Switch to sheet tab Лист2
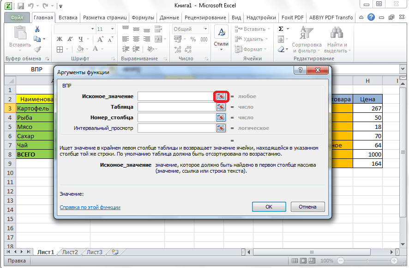This screenshot has height=268, width=409. (70, 252)
